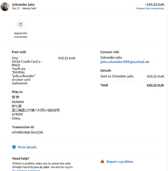Click the for purchase protection link text
The width and height of the screenshot is (168, 171).
click(26, 170)
